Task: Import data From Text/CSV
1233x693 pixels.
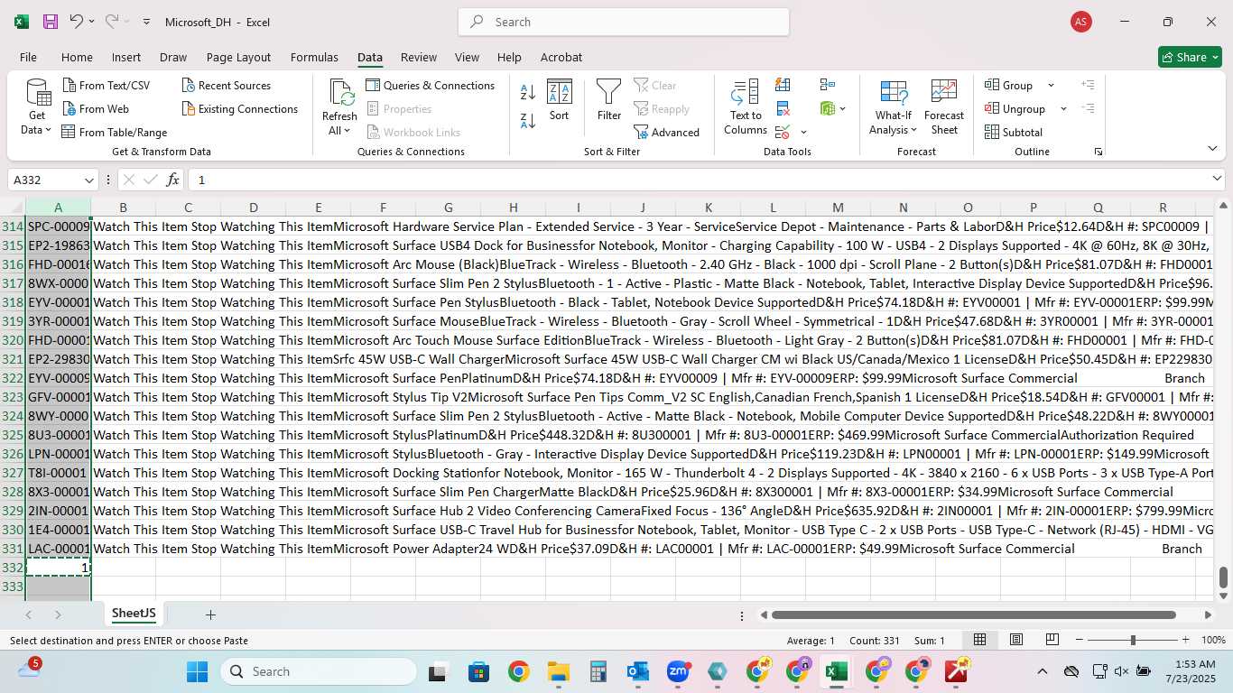Action: 107,85
